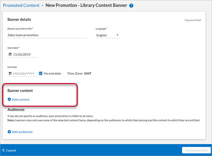Click the Start date calendar icon
212x156 pixels.
pos(10,54)
